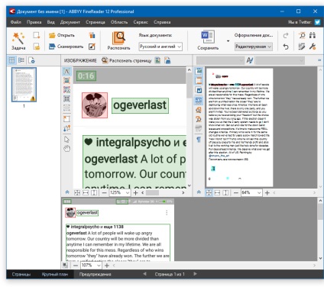The height and width of the screenshot is (287, 324).
Task: Click the Twitter bird icon
Action: click(x=317, y=22)
